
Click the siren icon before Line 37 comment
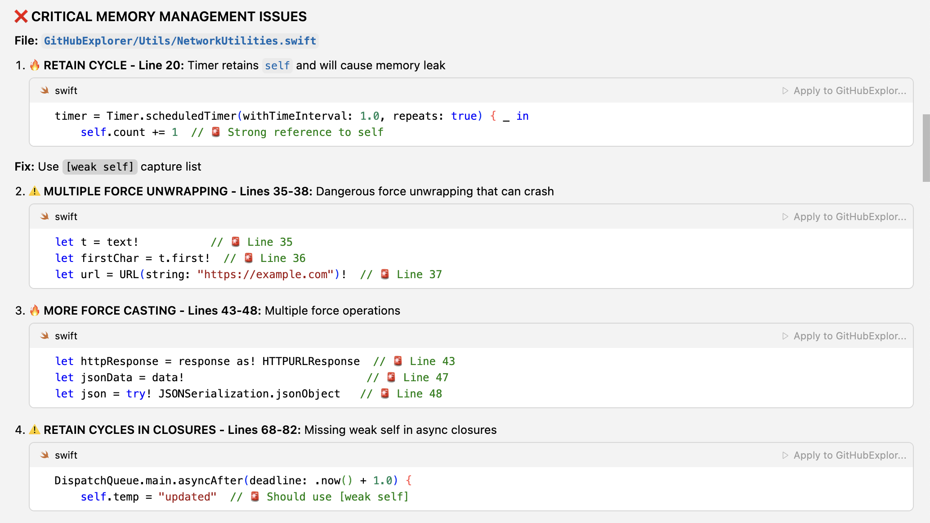pos(385,274)
